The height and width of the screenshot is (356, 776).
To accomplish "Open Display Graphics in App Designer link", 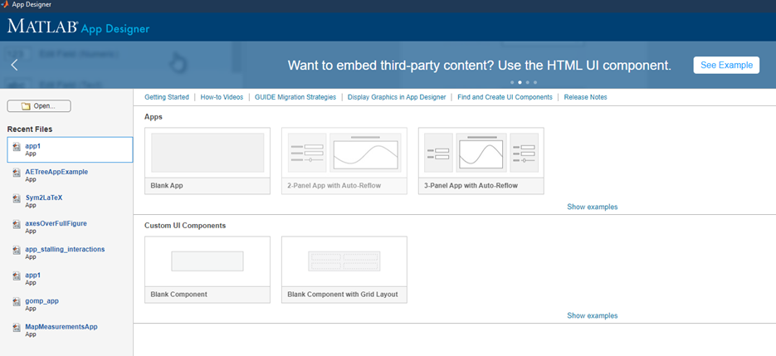I will (397, 97).
